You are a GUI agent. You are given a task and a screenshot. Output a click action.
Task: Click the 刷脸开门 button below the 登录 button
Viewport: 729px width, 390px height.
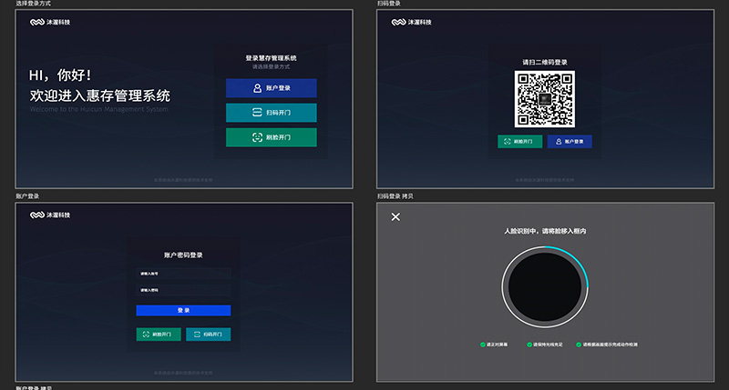pos(159,335)
